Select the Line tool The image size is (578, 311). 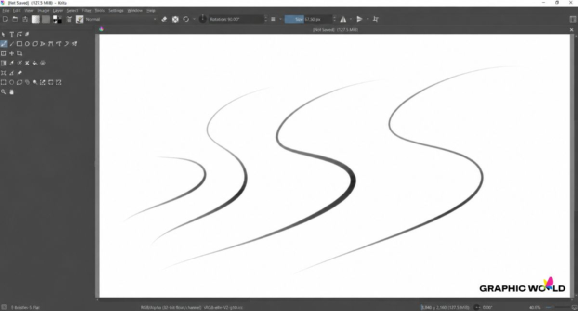12,44
